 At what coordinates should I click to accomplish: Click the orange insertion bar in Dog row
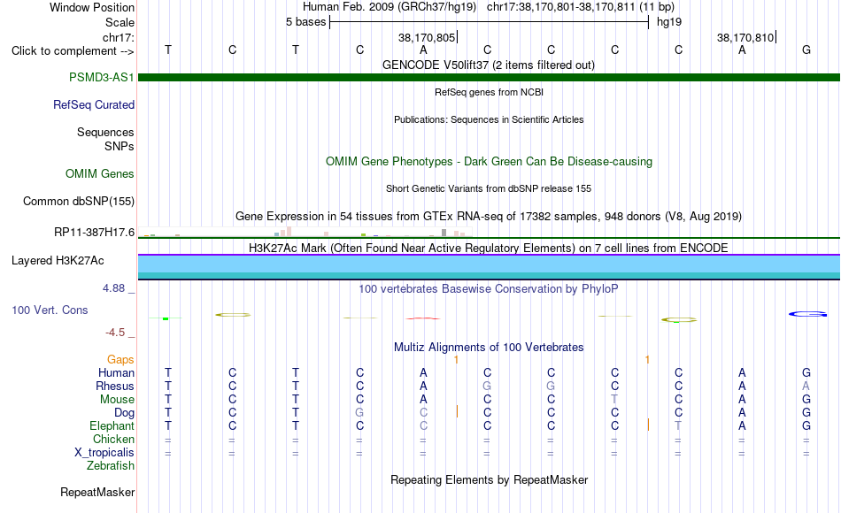coord(457,411)
